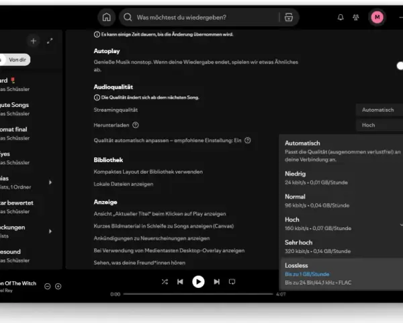Expand the Entdeckungen folder arrow in sidebar
This screenshot has width=403, height=323.
coord(50,231)
